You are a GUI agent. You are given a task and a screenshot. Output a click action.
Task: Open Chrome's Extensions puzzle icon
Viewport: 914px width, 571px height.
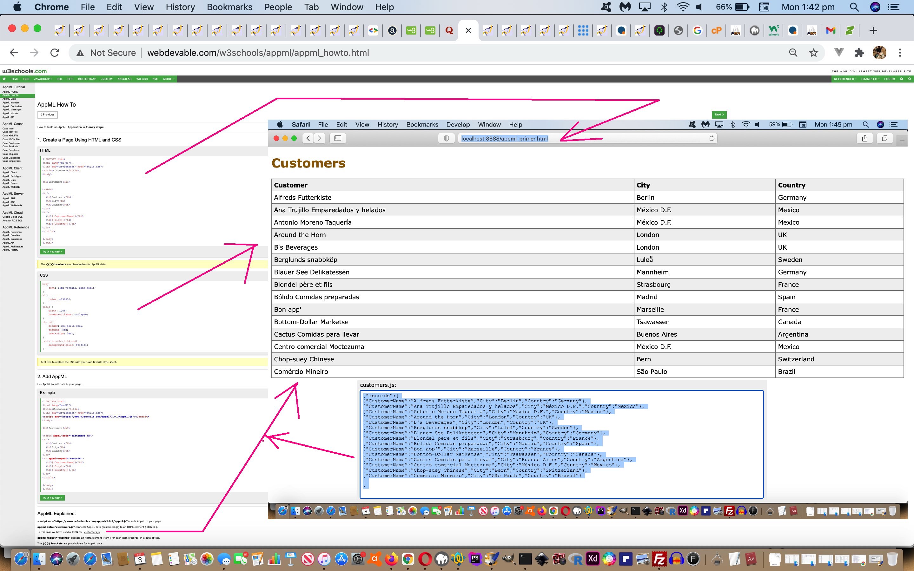[860, 53]
